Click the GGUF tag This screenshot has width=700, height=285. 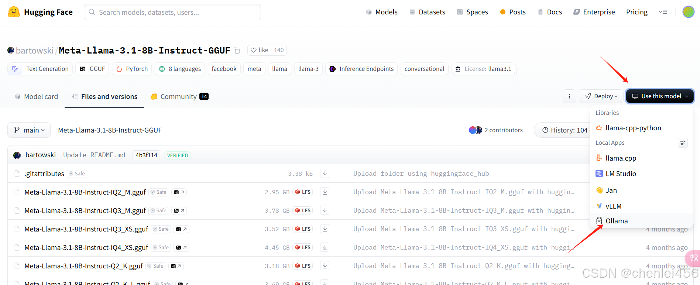pos(92,69)
